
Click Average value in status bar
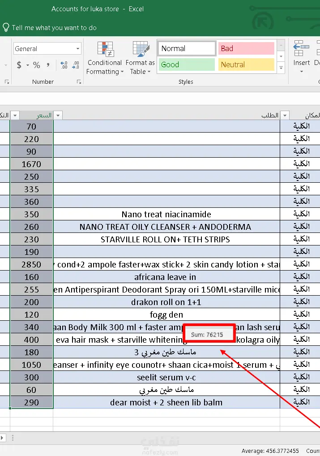point(270,451)
